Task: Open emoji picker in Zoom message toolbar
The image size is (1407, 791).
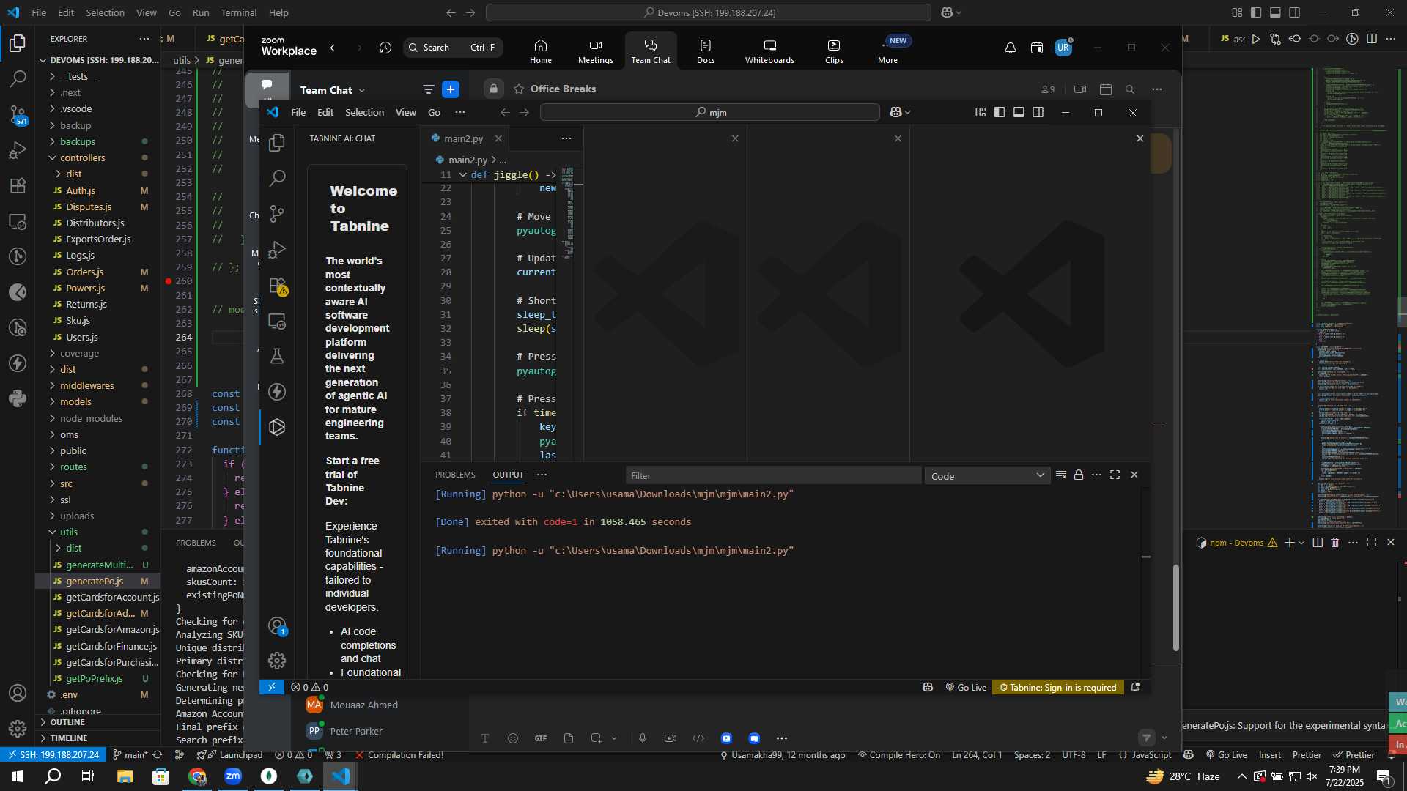Action: (x=513, y=738)
